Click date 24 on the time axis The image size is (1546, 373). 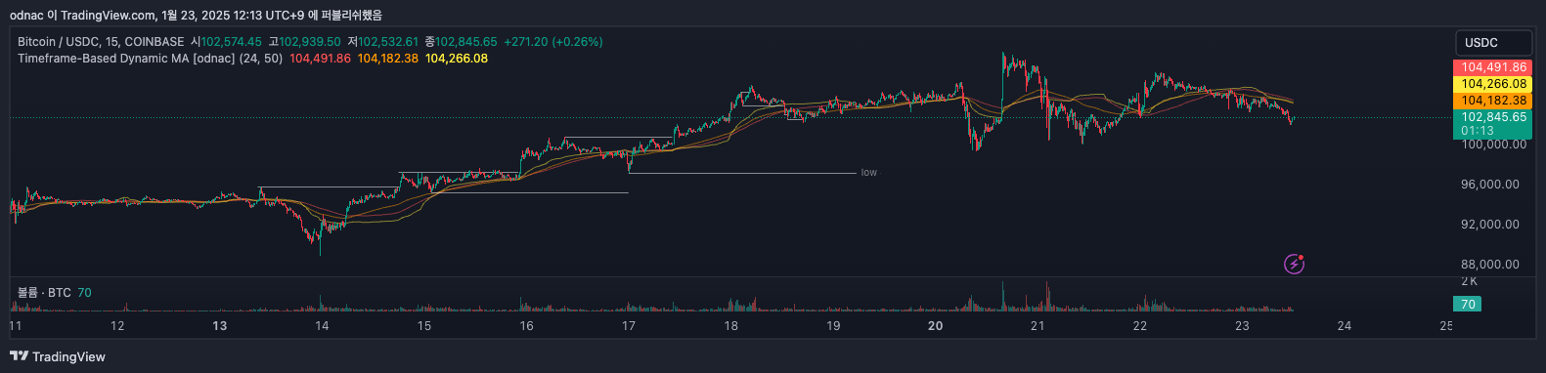[1345, 326]
